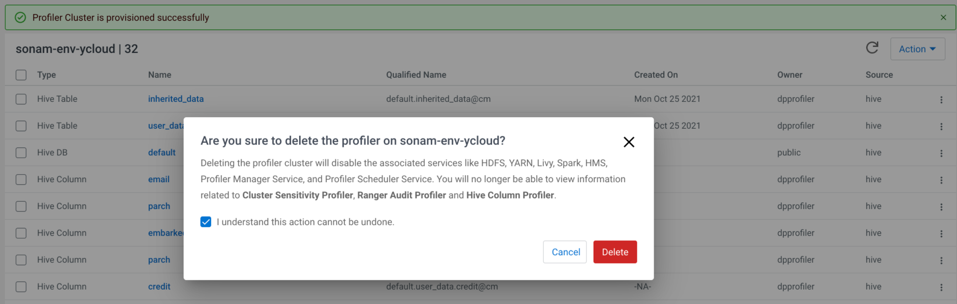Screen dimensions: 957x304
Task: Sort by the Created On column header
Action: tap(656, 75)
